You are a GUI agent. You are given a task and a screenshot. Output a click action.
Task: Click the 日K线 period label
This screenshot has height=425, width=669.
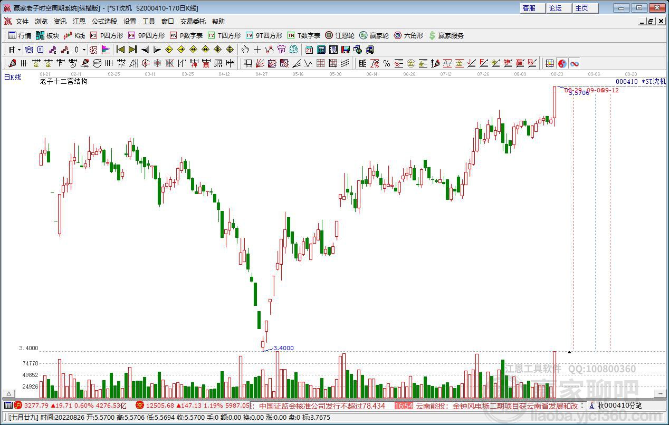coord(13,78)
